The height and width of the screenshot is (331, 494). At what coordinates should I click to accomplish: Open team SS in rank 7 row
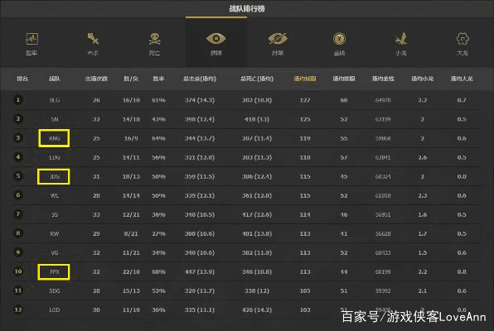[x=55, y=215]
